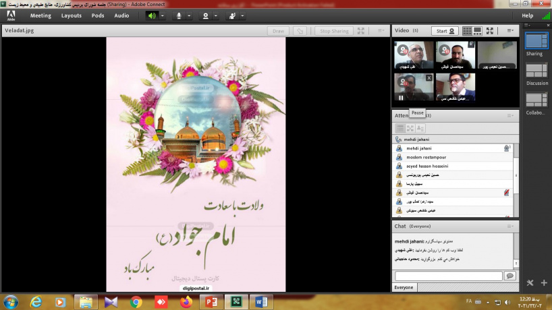The width and height of the screenshot is (552, 310).
Task: Open the Layouts menu
Action: (x=71, y=15)
